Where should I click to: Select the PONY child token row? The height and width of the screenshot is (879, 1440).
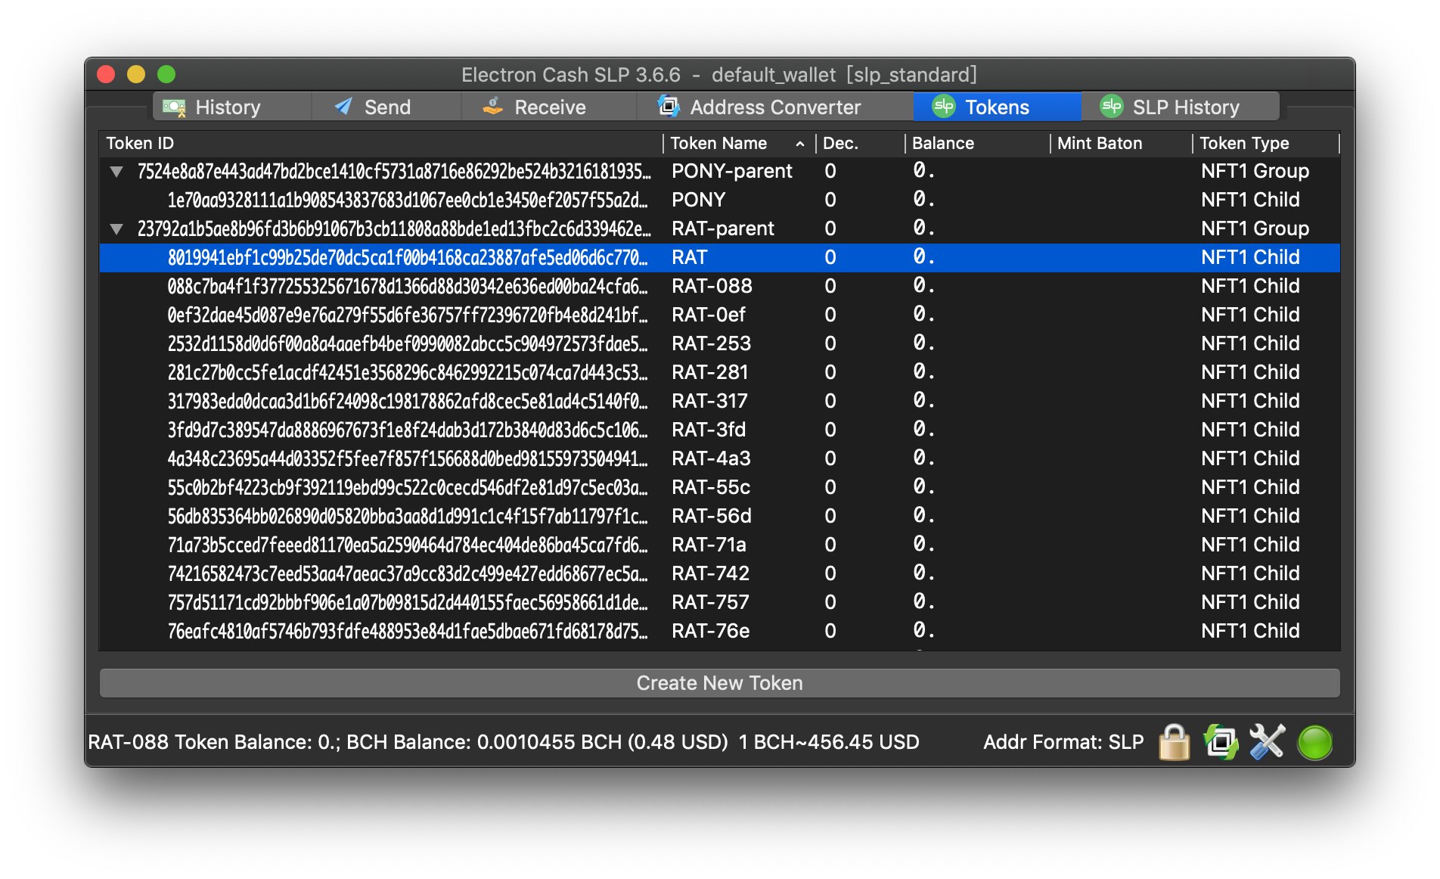coord(719,200)
